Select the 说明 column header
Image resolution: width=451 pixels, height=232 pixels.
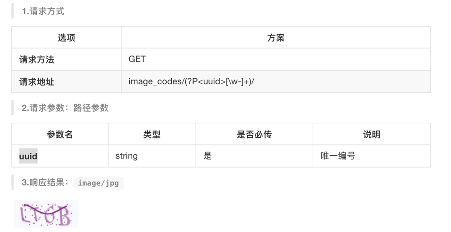click(371, 135)
